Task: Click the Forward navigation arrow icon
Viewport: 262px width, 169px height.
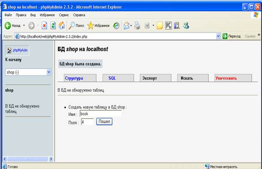Action: (31, 26)
